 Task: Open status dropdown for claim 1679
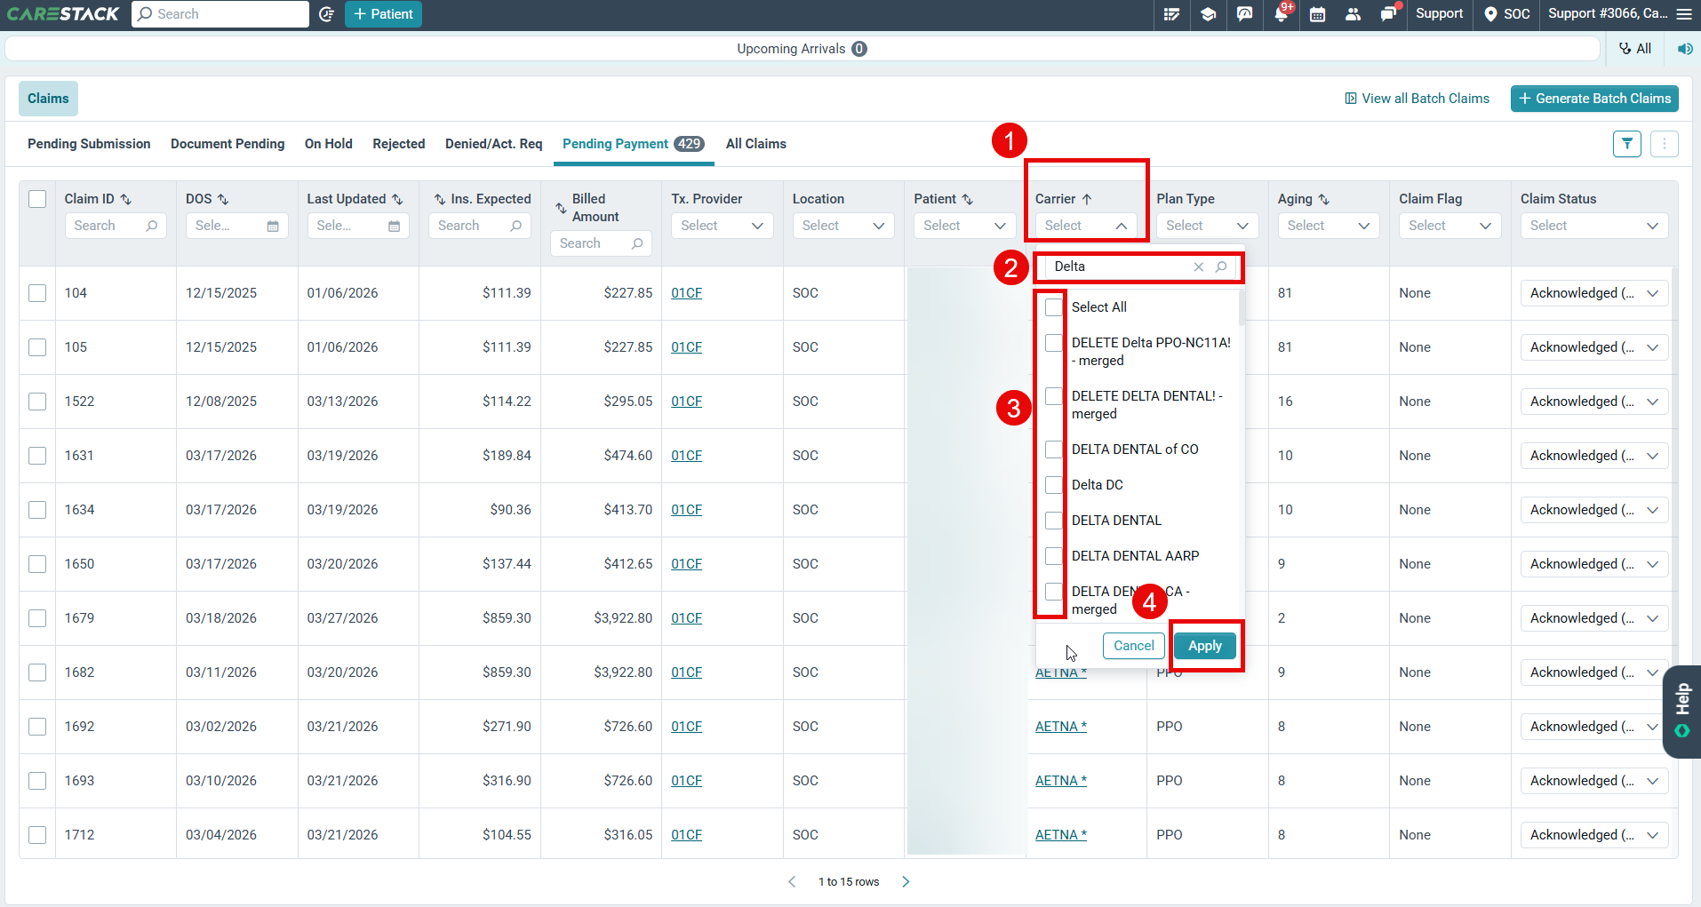[1594, 618]
